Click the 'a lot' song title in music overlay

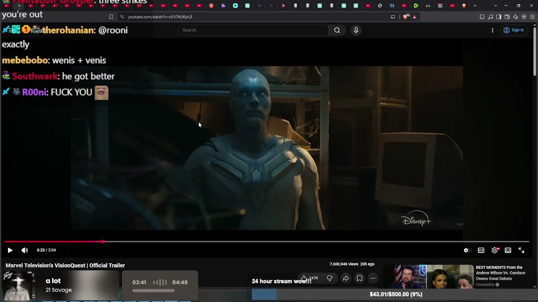tap(53, 281)
